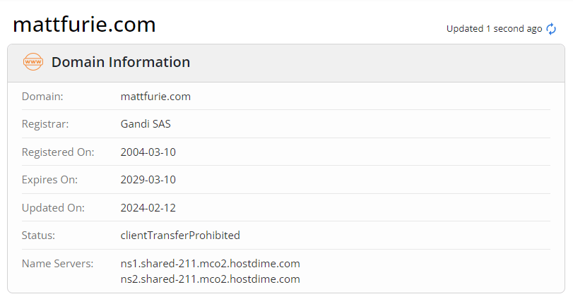Click the clientTransferProhibited status value
Image resolution: width=573 pixels, height=299 pixels.
click(x=180, y=236)
